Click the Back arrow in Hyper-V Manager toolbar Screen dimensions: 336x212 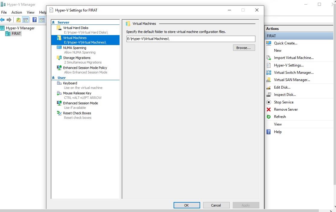click(2, 20)
